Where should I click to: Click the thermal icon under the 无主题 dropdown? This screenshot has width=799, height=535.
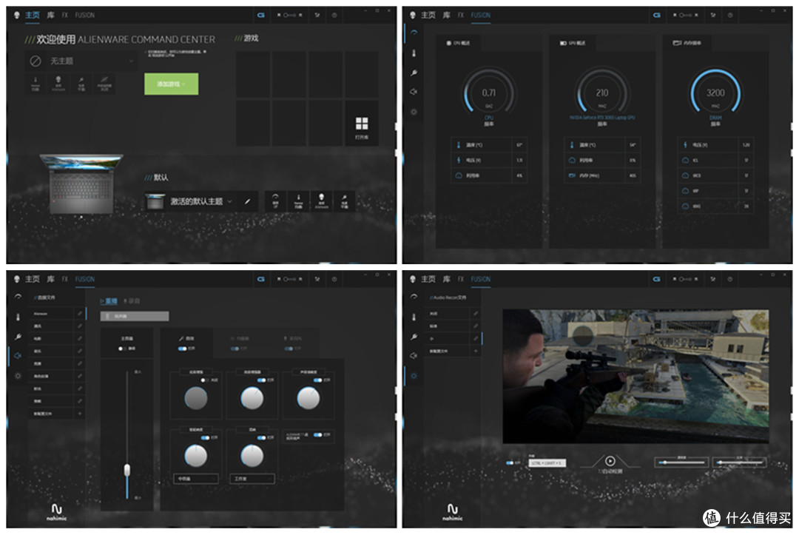click(36, 84)
